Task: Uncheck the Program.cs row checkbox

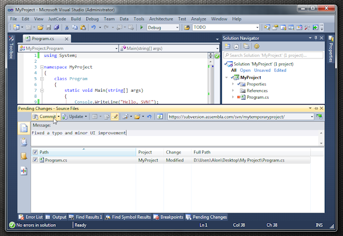Action: (35, 160)
